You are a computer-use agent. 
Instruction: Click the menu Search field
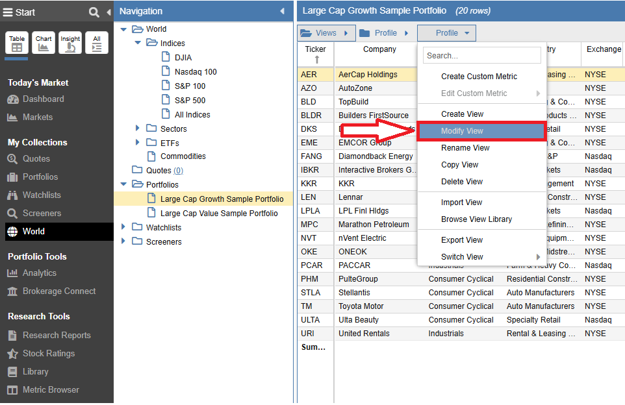click(482, 56)
